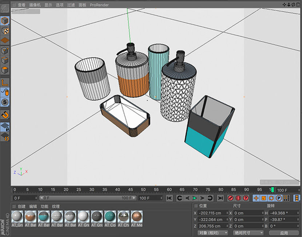Screen dimensions: 302x237
Task: Open the 绝对尺寸 dropdown
Action: (248, 233)
